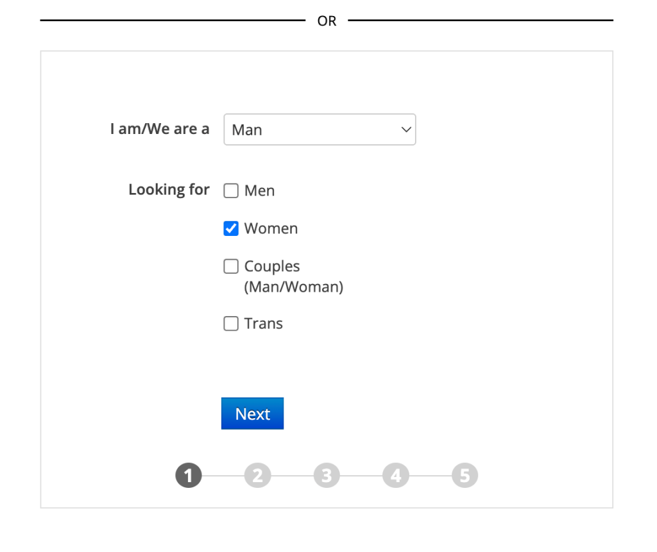This screenshot has height=552, width=657.
Task: Select step 3 in progress tracker
Action: (x=327, y=476)
